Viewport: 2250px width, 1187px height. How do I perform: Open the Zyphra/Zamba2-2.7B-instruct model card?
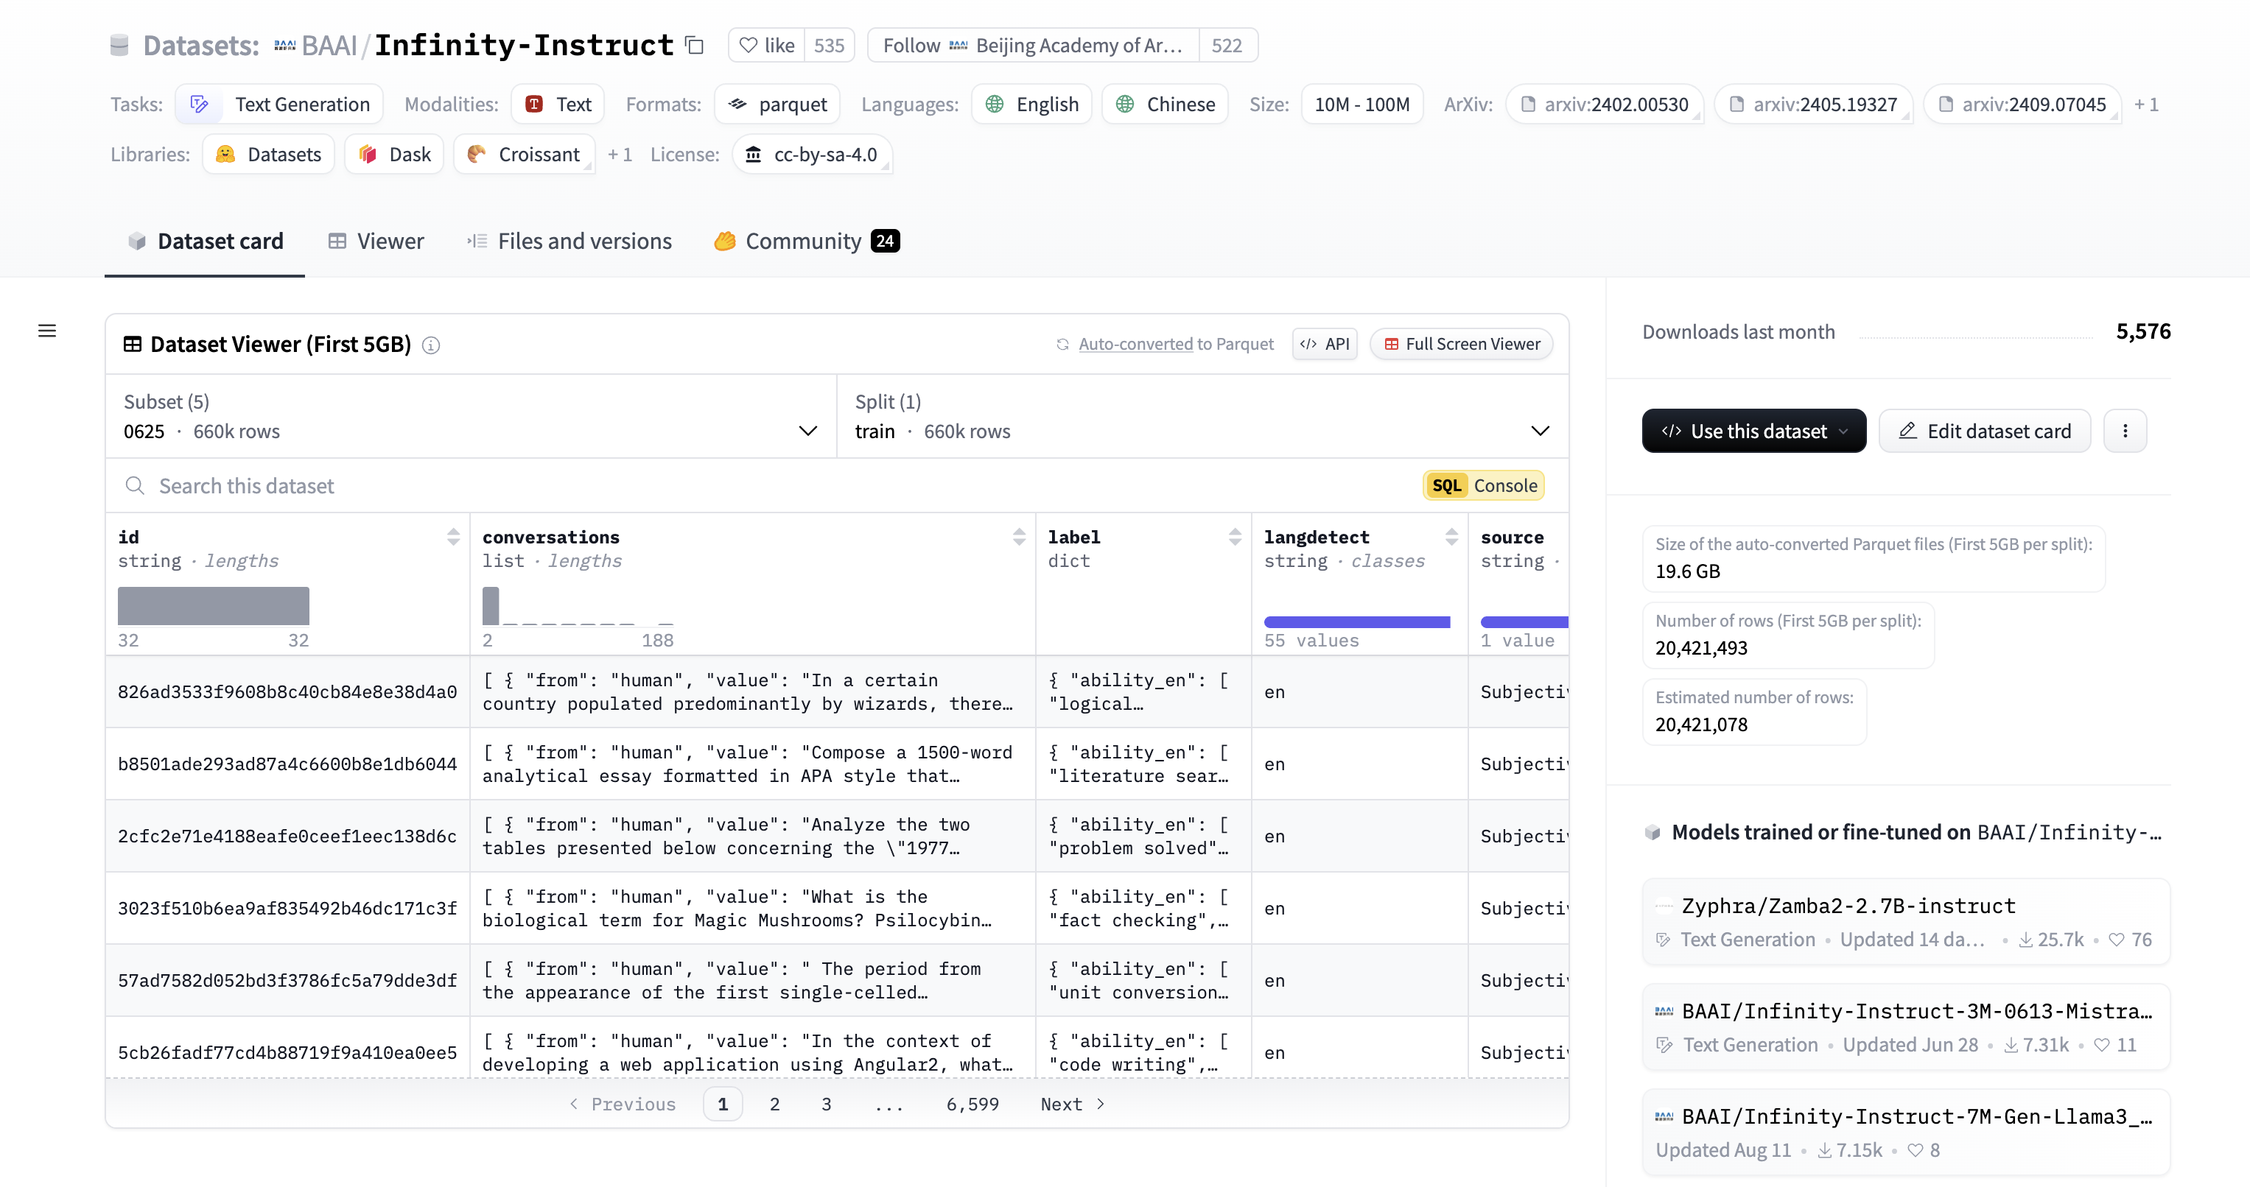[x=1906, y=922]
